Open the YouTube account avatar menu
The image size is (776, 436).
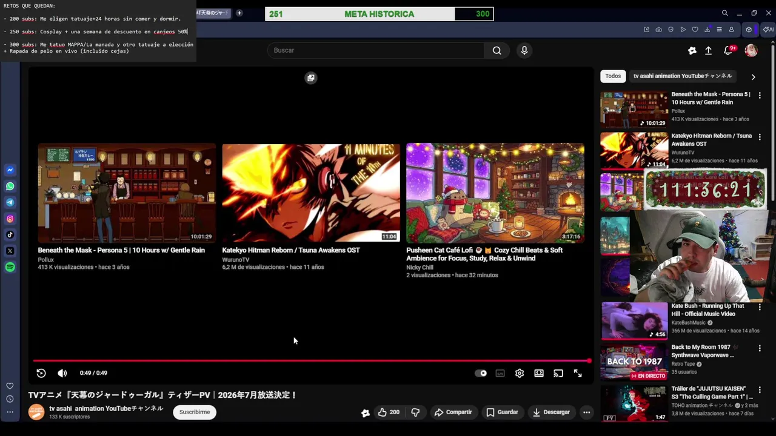[751, 50]
